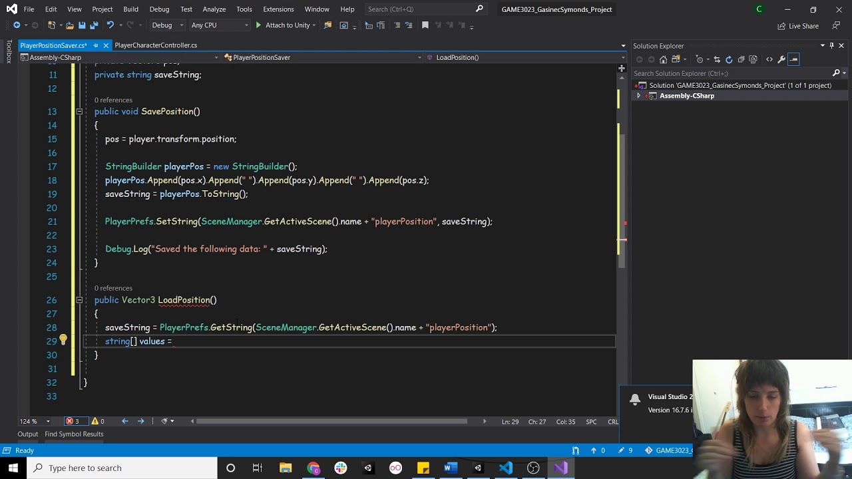
Task: Click the Switch Views icon in Solution Explorer
Action: click(x=676, y=59)
